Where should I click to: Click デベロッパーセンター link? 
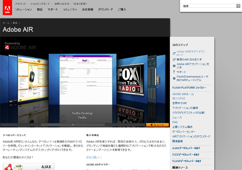184,132
